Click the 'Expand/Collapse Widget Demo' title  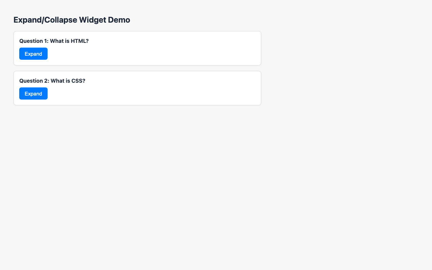[x=72, y=20]
